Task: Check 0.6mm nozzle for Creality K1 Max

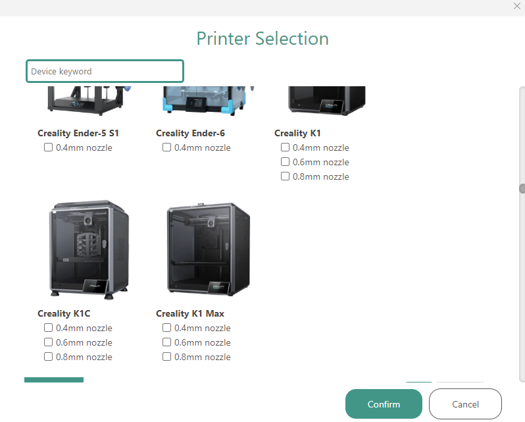Action: (x=166, y=342)
